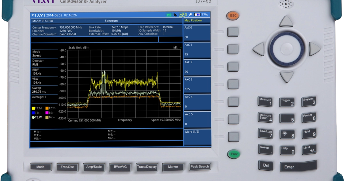Click the green INT reference indicator
345x181 pixels.
click(x=169, y=15)
